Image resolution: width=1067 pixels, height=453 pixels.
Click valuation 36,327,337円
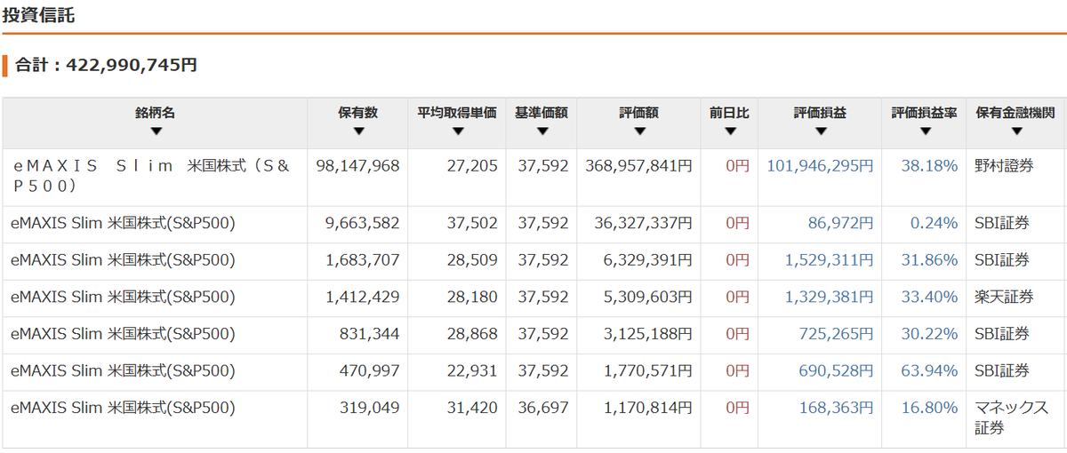(643, 224)
